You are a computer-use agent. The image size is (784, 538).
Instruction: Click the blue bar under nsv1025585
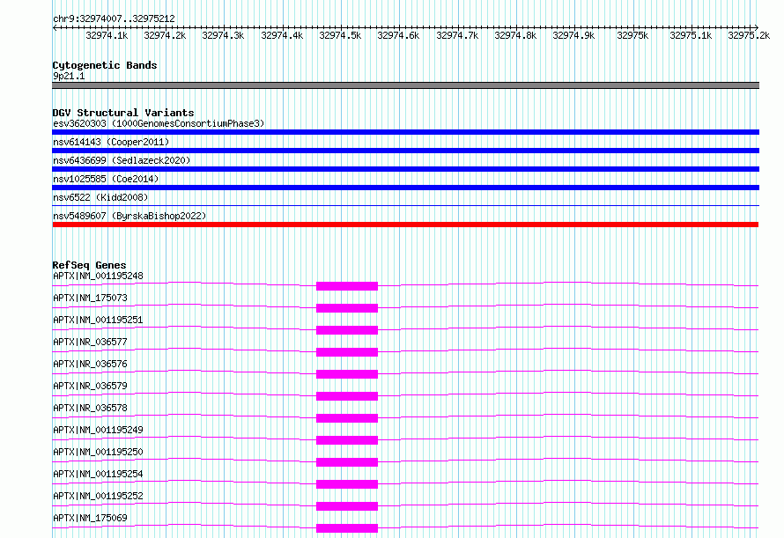click(x=405, y=188)
